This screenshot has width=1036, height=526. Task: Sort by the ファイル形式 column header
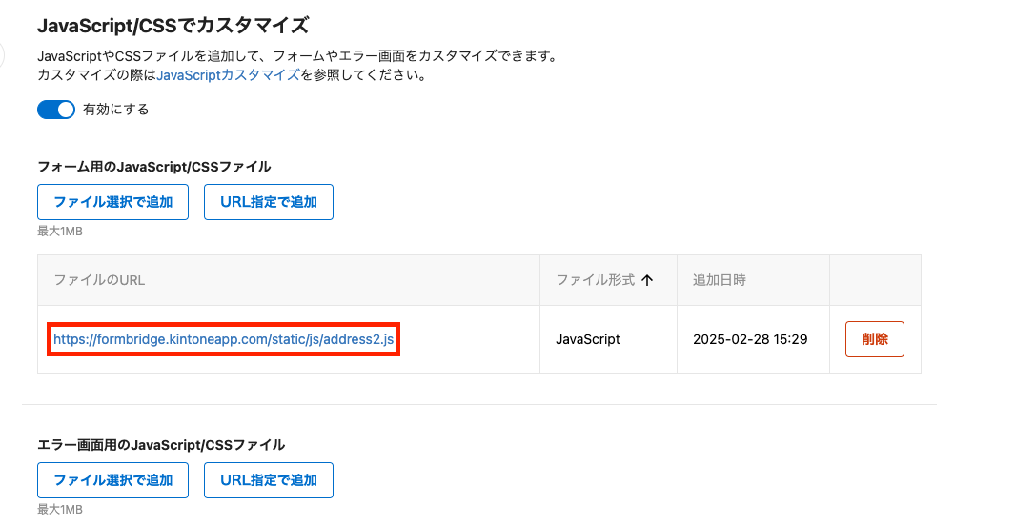(596, 280)
